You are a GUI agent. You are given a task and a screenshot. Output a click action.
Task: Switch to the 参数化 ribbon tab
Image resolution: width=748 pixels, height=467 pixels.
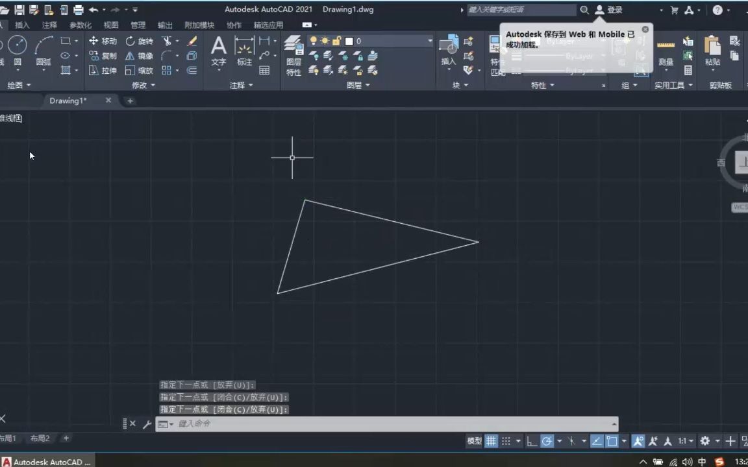(80, 25)
